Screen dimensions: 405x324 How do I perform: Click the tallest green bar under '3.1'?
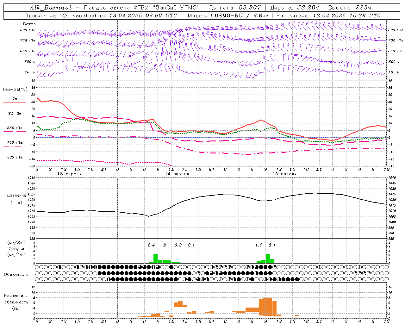(x=268, y=259)
